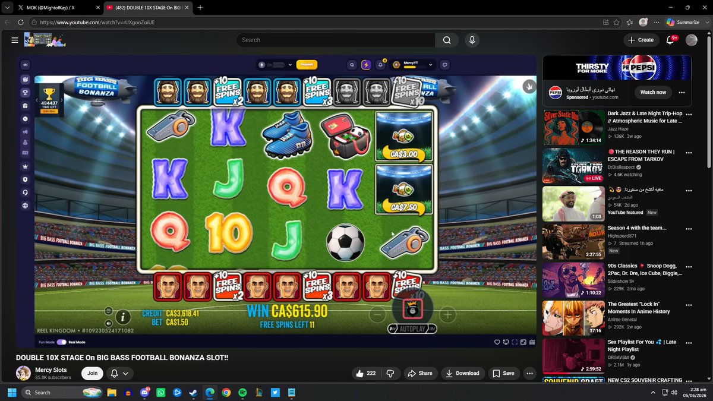Open the browser settings three-dot menu
This screenshot has height=401, width=713.
(x=657, y=22)
